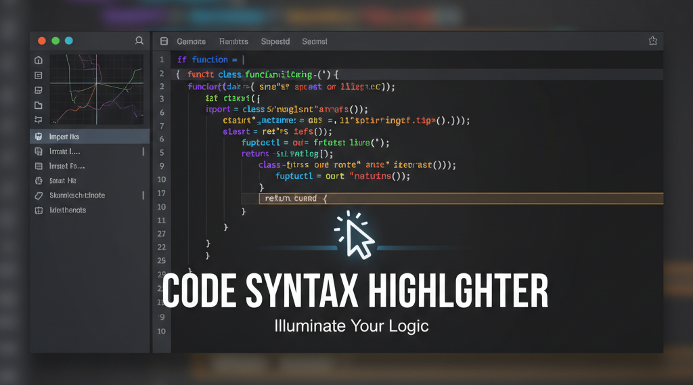Click the line starting 'import = class'
Screen dimensions: 693x385
click(286, 109)
